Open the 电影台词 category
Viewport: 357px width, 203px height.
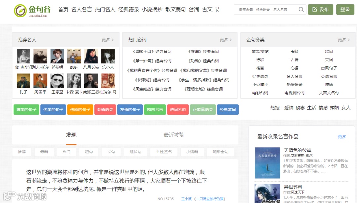(x=260, y=93)
